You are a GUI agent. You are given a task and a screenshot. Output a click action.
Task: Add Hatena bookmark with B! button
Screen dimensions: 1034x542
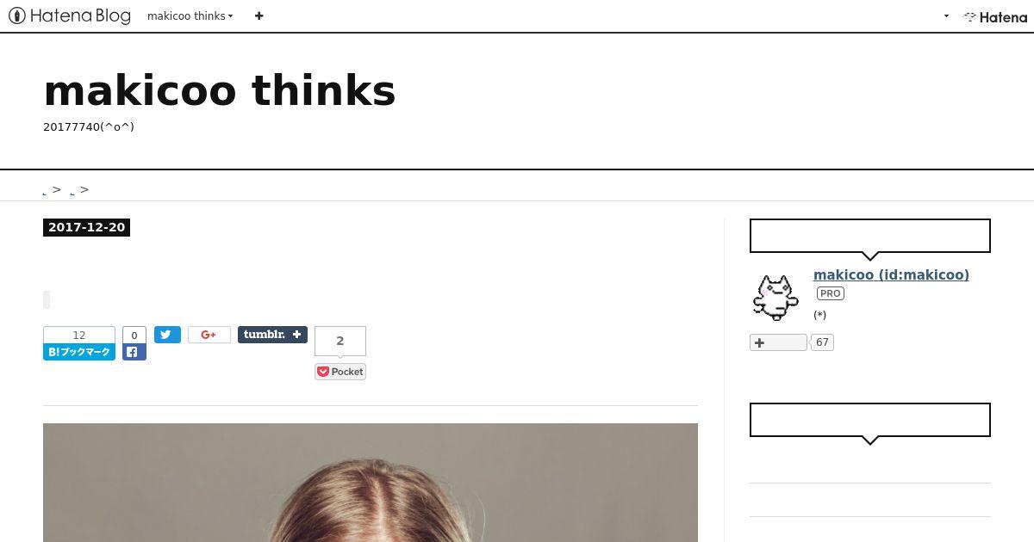(79, 352)
